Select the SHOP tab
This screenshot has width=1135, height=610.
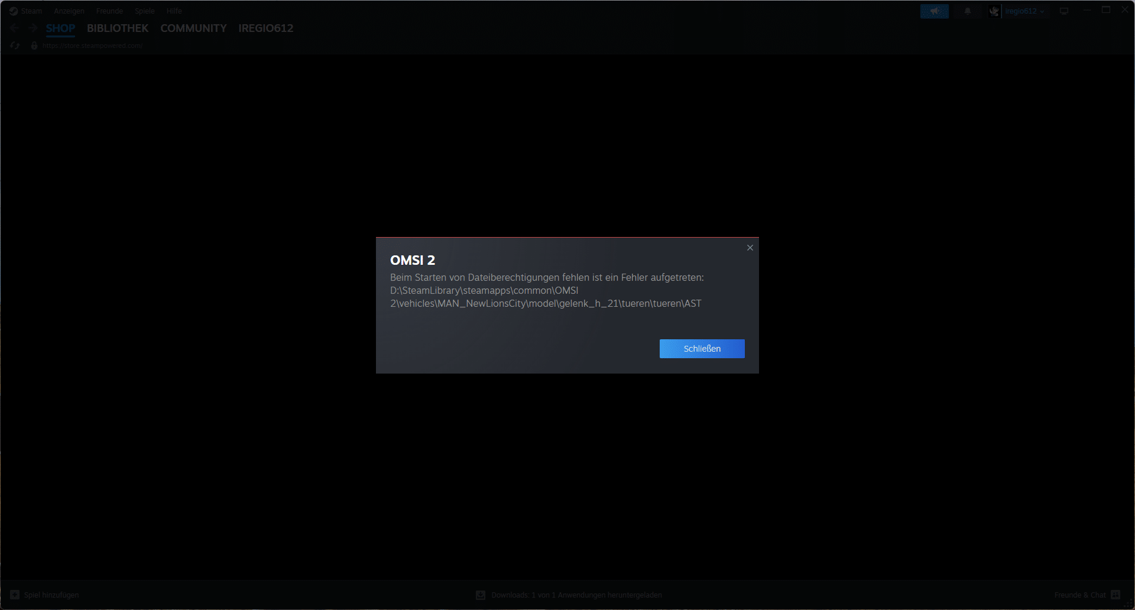tap(60, 28)
